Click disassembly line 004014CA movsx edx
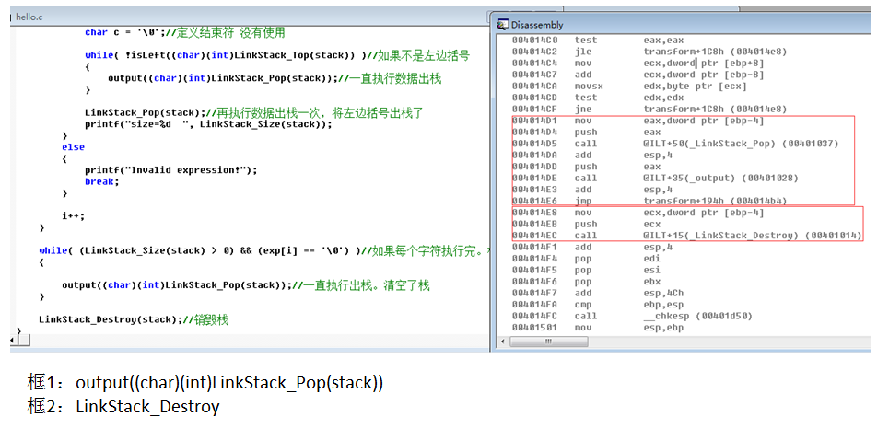889x440 pixels. [x=629, y=87]
